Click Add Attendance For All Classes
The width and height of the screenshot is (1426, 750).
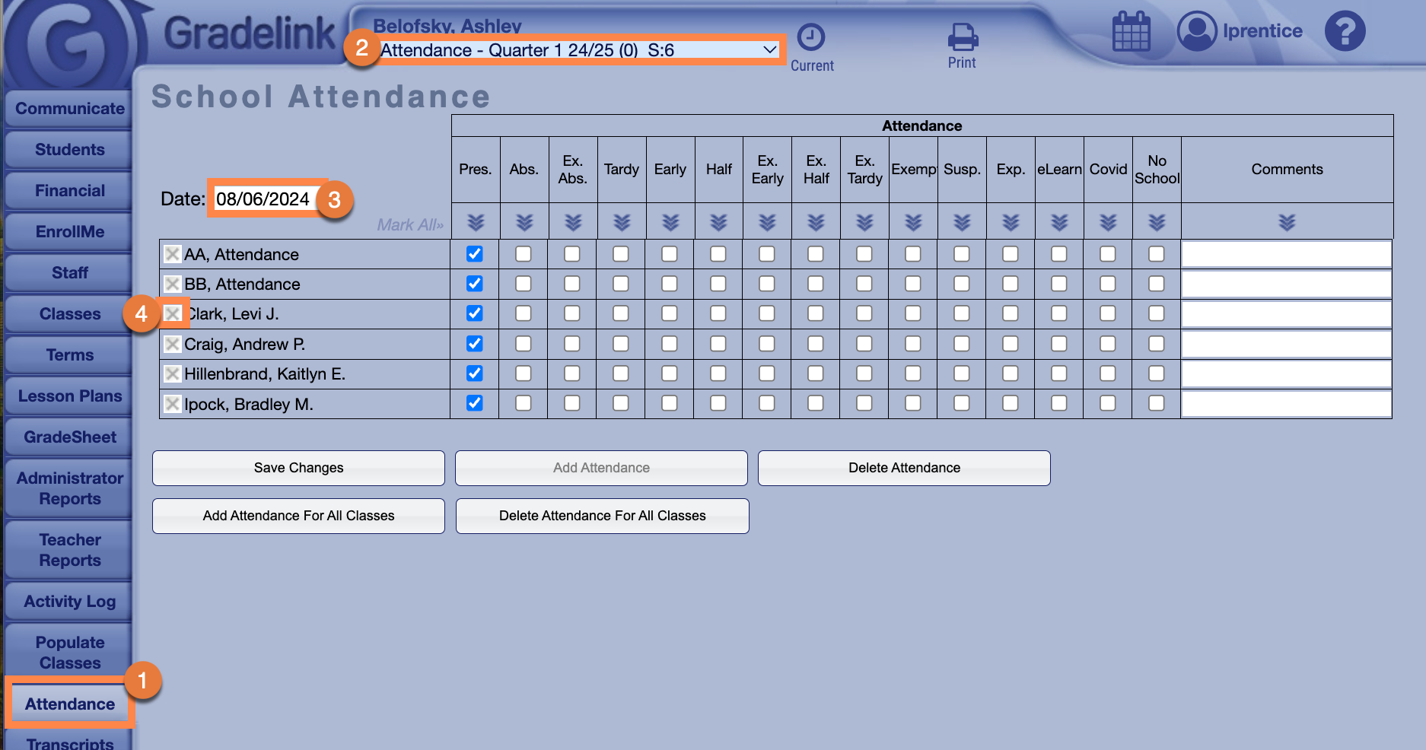tap(298, 516)
